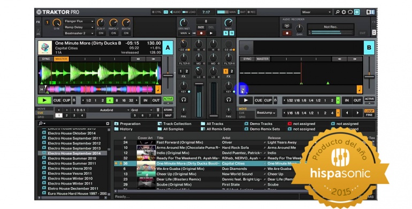Play the loop recorder
Screen dimensions: 412x209
(211, 33)
